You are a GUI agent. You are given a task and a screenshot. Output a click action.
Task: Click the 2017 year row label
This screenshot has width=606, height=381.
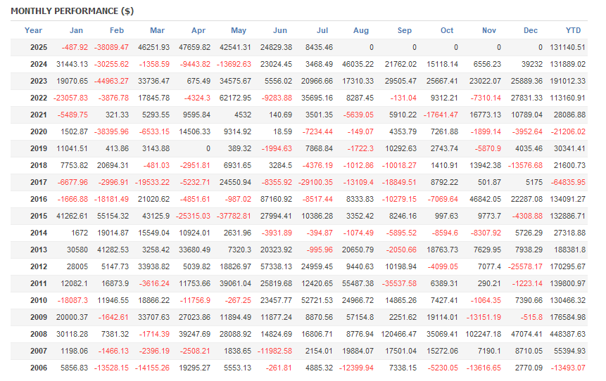pyautogui.click(x=39, y=182)
